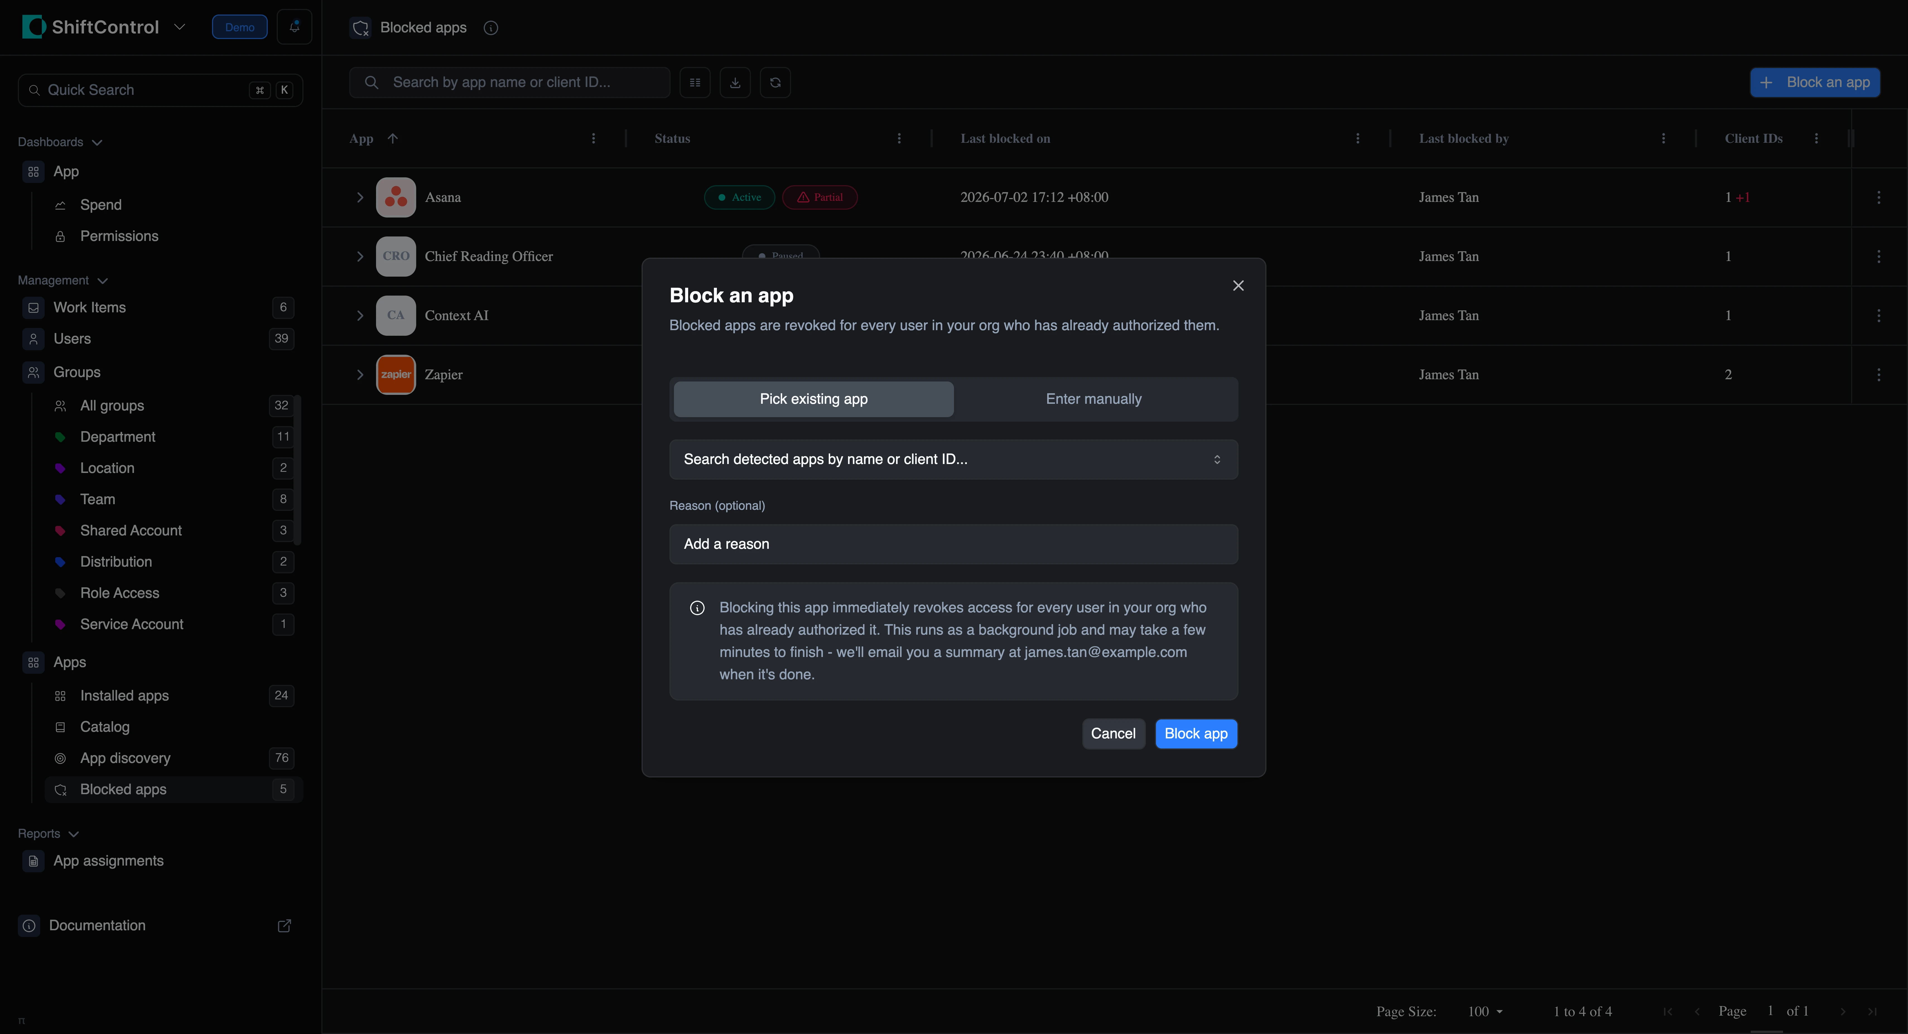The height and width of the screenshot is (1034, 1908).
Task: Click the Groups sidebar icon
Action: 33,373
